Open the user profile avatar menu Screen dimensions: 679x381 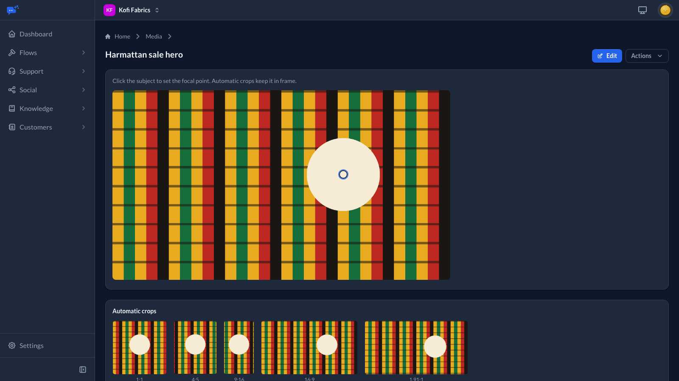click(665, 10)
